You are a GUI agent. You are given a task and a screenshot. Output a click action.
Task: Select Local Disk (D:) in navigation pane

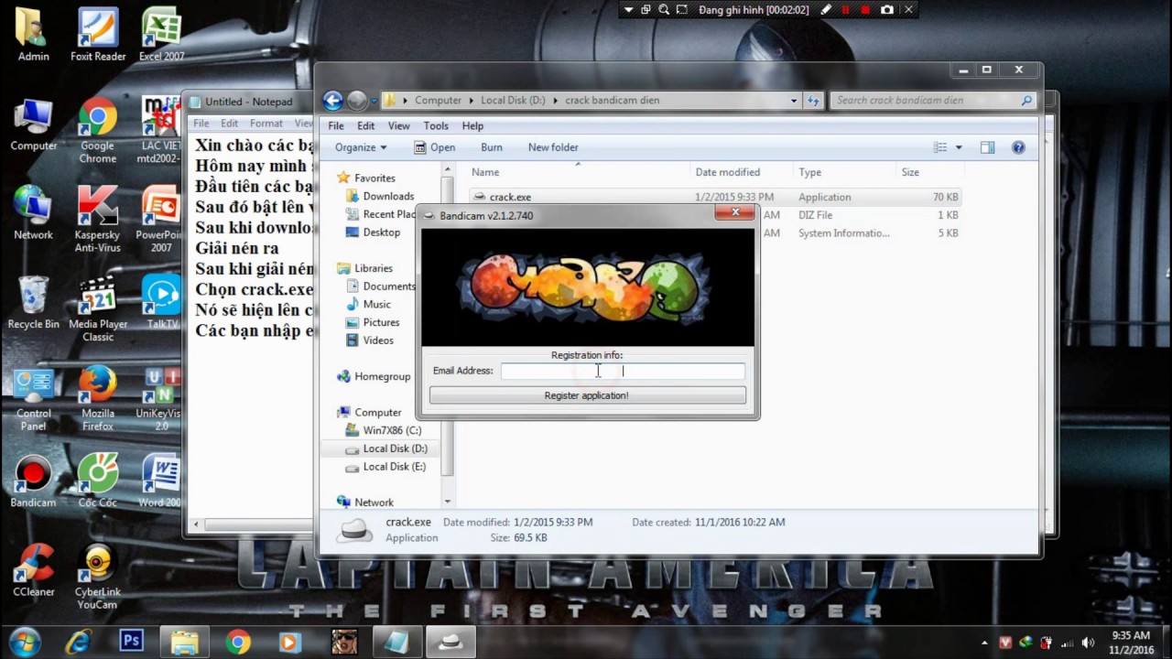click(395, 448)
